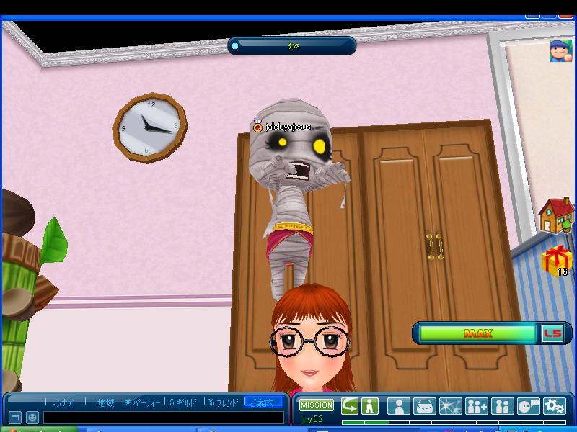Switch to the ミンナデ chat tab
The width and height of the screenshot is (577, 432).
63,402
